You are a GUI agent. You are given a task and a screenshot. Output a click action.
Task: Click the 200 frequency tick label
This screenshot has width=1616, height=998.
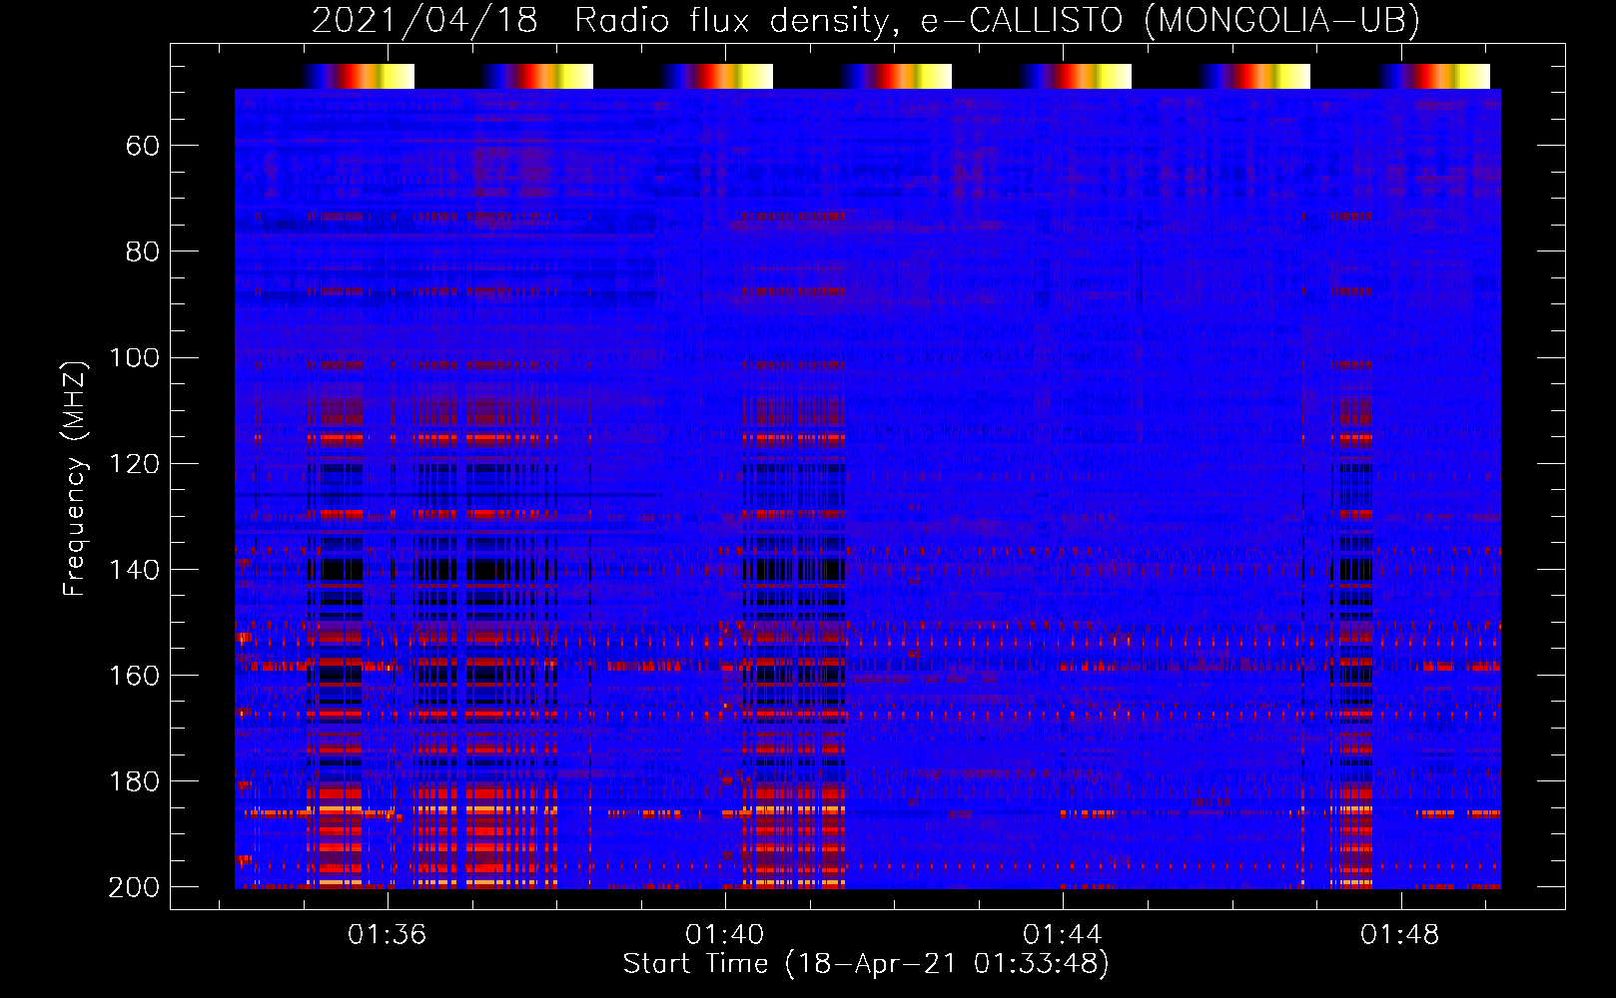pyautogui.click(x=134, y=887)
